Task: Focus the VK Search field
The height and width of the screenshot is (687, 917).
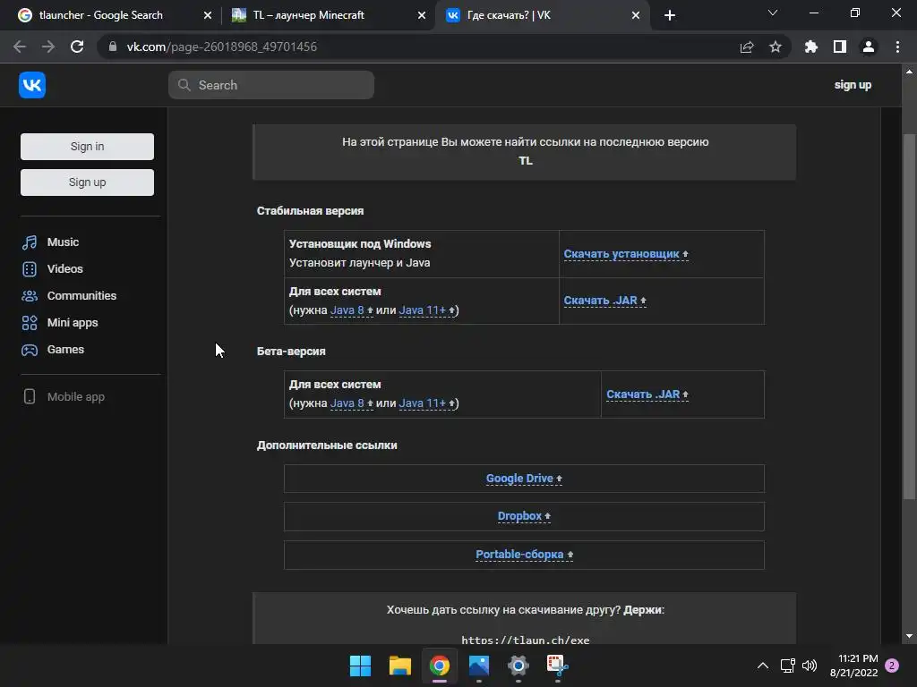Action: coord(271,85)
